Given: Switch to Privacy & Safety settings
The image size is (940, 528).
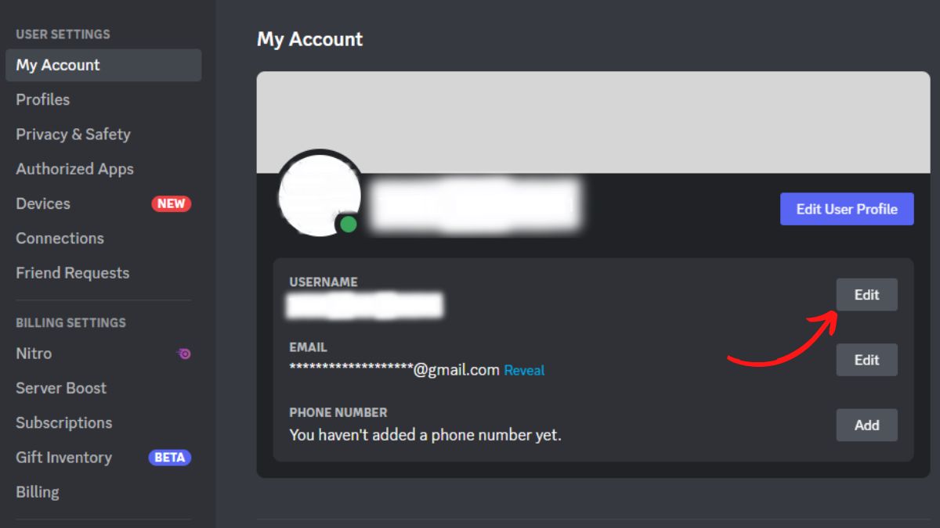Looking at the screenshot, I should (73, 134).
